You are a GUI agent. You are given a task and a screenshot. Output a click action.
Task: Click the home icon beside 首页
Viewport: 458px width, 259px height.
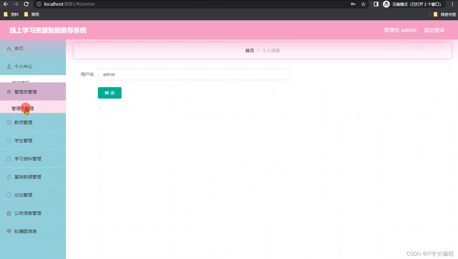coord(8,48)
